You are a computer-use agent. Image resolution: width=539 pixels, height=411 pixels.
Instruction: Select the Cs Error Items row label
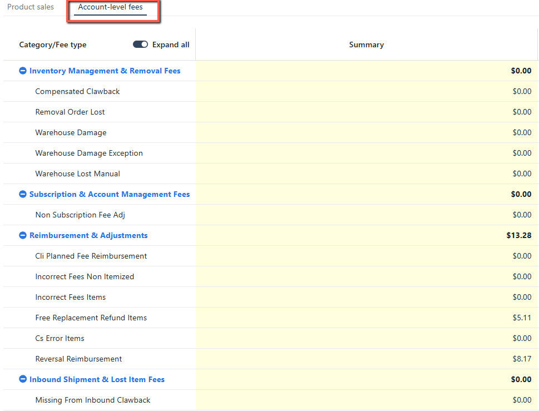[x=60, y=339]
